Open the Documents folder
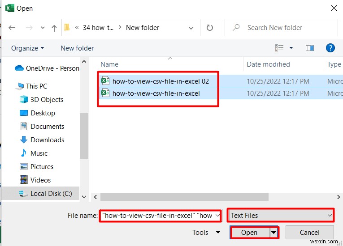Image resolution: width=343 pixels, height=246 pixels. (x=47, y=127)
